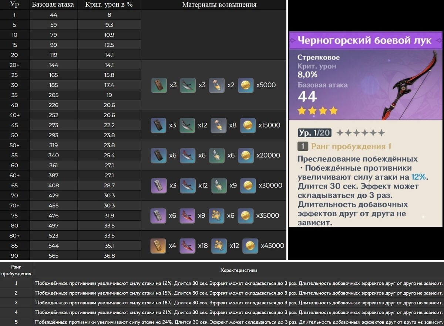Click the golden pillar material icon beside x4
444x326 pixels.
pyautogui.click(x=158, y=246)
